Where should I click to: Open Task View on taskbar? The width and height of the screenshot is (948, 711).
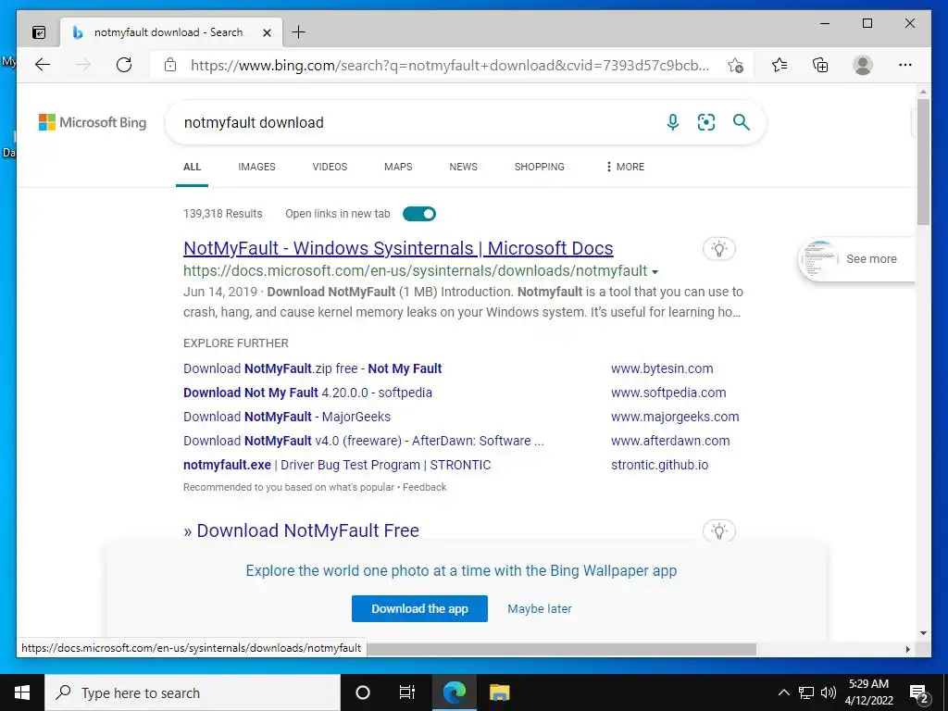pos(407,692)
